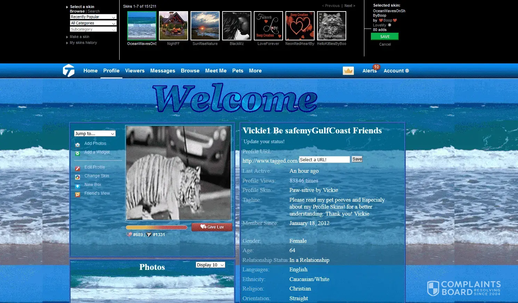
Task: Switch to skin Search mode
Action: (94, 11)
